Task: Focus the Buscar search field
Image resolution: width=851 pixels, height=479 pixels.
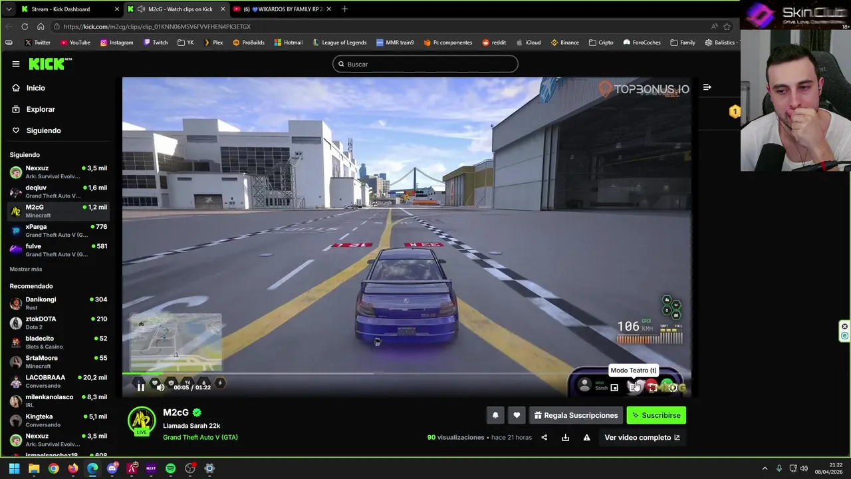Action: [425, 64]
